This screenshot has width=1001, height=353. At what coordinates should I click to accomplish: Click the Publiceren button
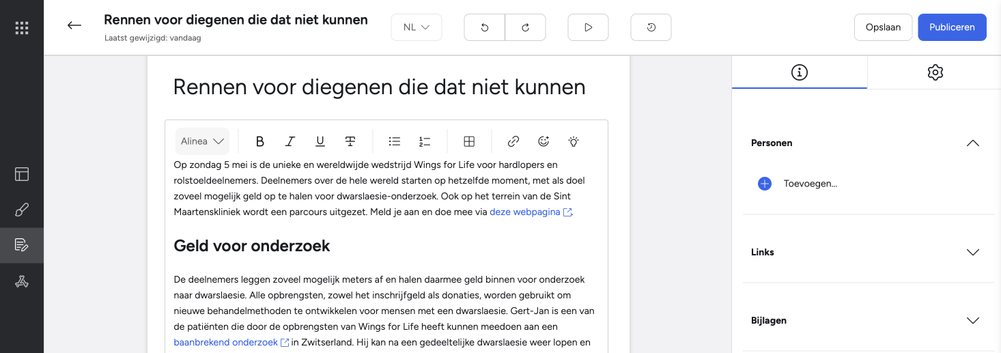tap(952, 27)
